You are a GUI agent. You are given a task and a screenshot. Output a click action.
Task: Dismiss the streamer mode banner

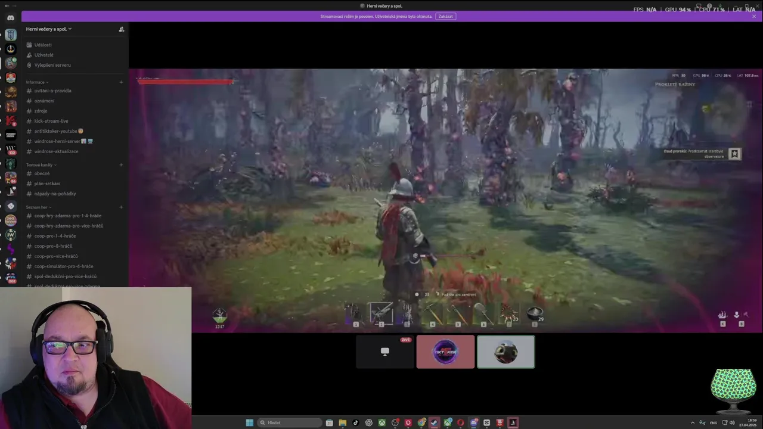tap(754, 16)
